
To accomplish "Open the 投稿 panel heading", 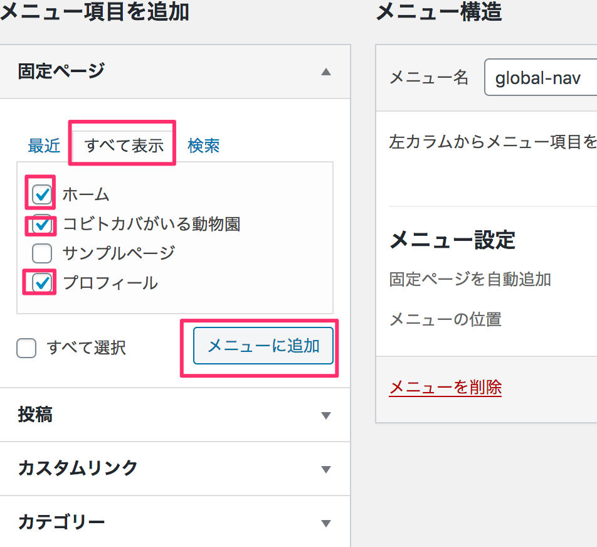I will coord(35,415).
